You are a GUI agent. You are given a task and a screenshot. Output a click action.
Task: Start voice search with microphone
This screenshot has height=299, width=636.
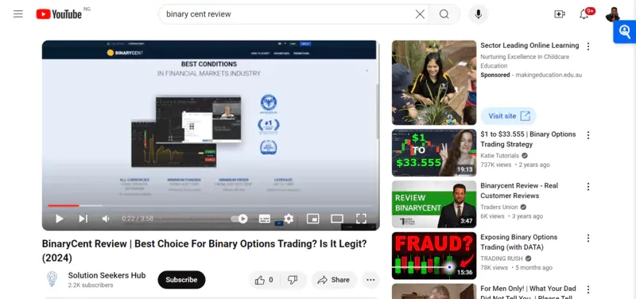[x=479, y=14]
